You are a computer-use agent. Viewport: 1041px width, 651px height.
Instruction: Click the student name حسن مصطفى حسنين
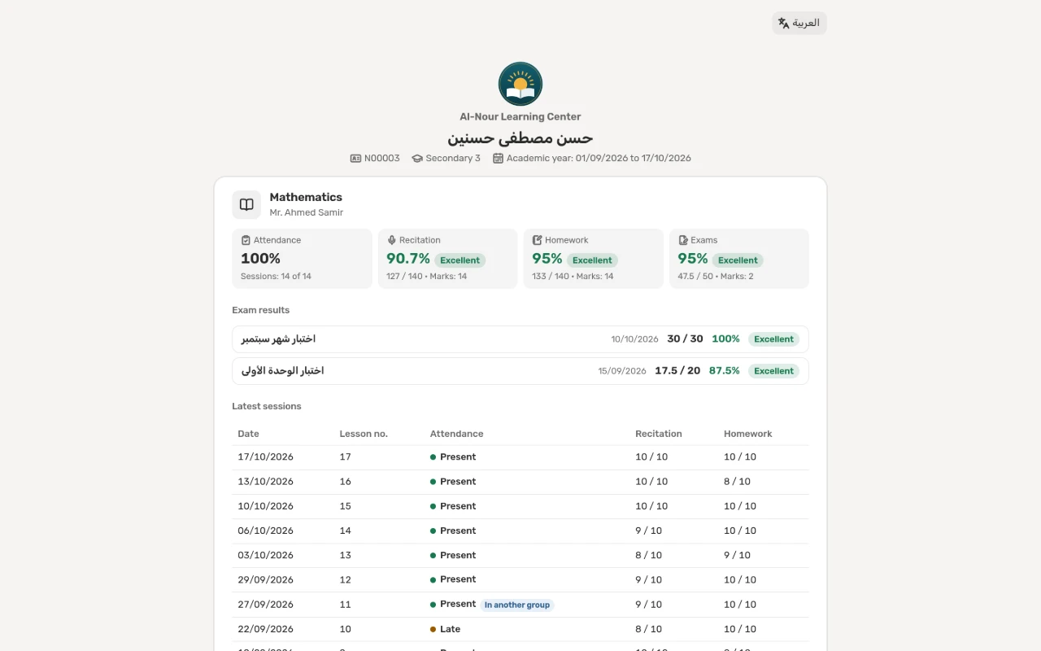pyautogui.click(x=520, y=138)
